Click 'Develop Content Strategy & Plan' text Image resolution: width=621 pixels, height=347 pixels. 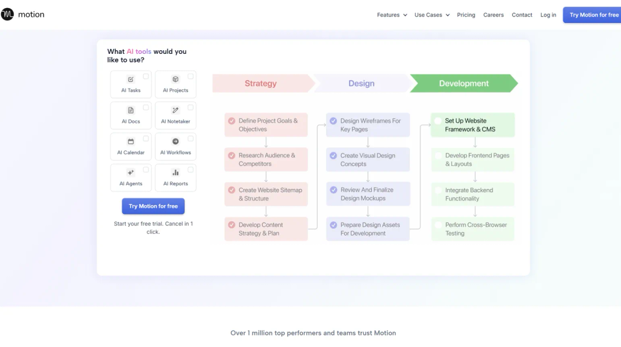(261, 229)
